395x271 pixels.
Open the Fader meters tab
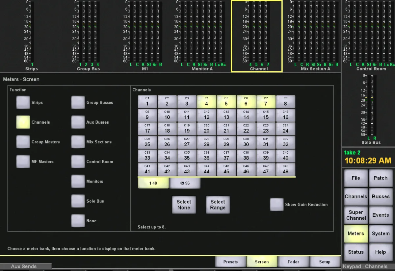(293, 262)
